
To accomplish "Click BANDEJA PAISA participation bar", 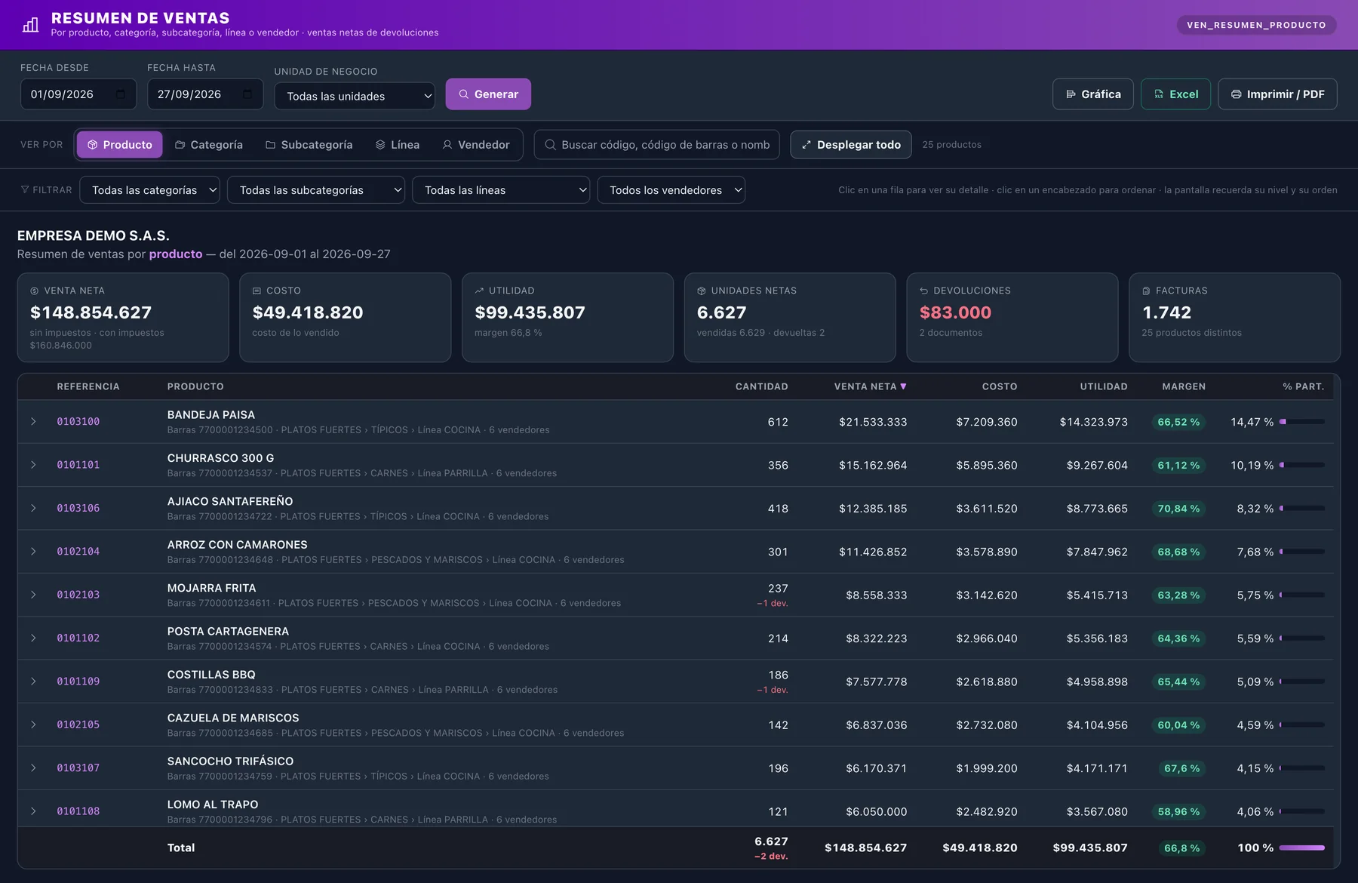I will pyautogui.click(x=1302, y=422).
